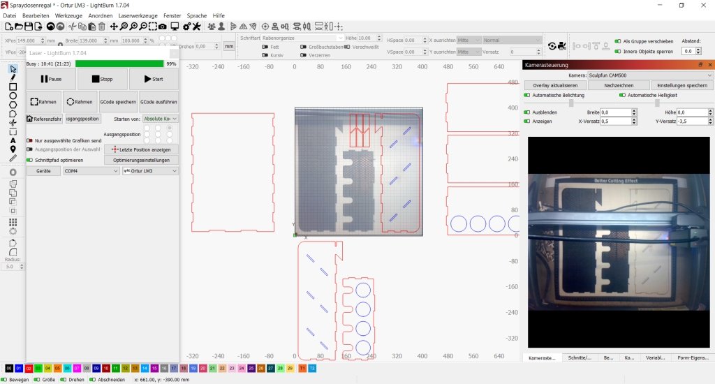Image resolution: width=715 pixels, height=384 pixels.
Task: Open device settings wrench-gear icon
Action: (197, 27)
